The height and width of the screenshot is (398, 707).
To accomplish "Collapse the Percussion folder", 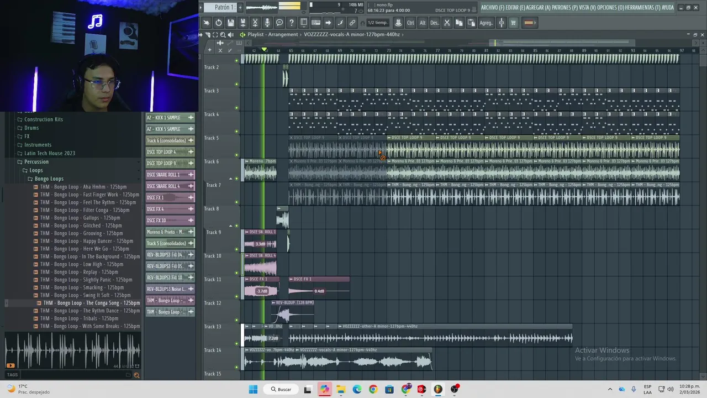I will click(x=36, y=162).
